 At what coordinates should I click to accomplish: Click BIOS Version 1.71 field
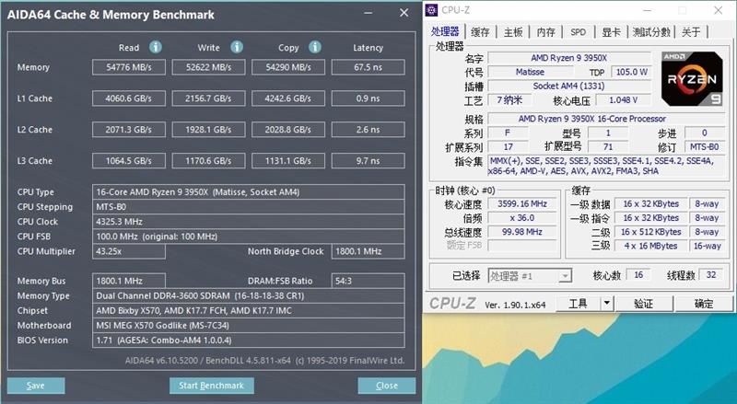click(x=248, y=341)
